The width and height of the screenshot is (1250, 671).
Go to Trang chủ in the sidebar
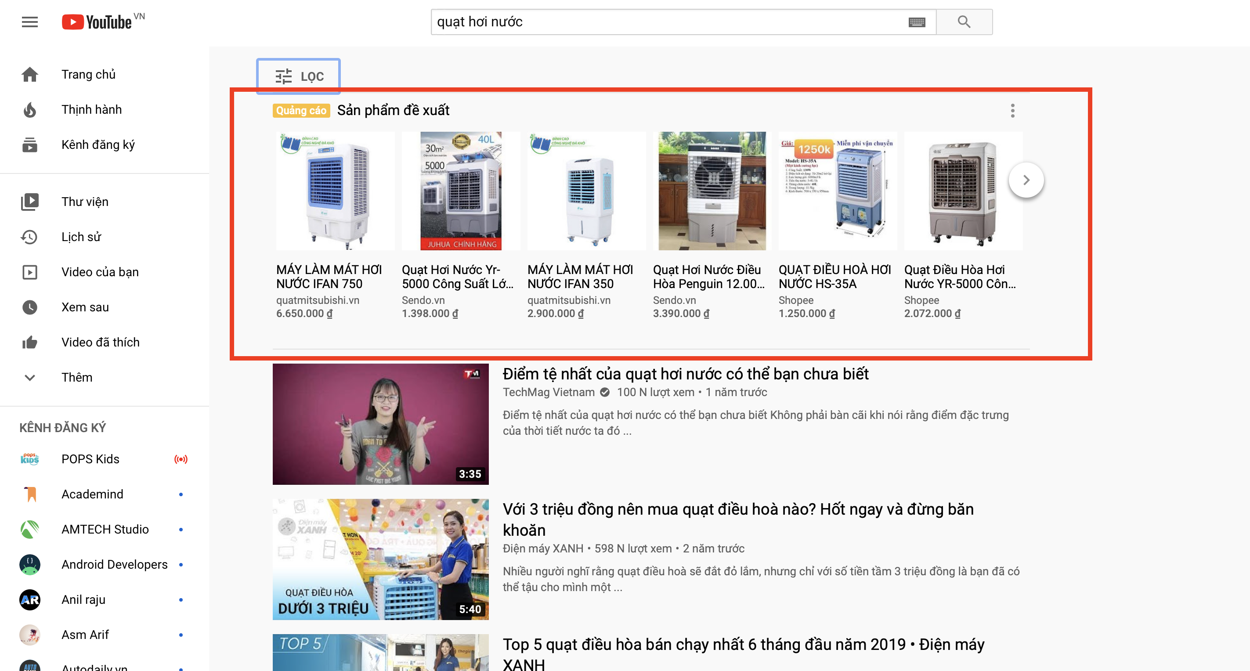88,74
